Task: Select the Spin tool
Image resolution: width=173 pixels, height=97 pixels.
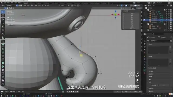Action: (3, 67)
